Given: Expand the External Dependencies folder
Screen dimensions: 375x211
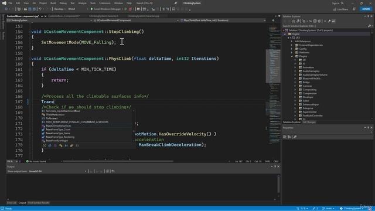Looking at the screenshot, I should (292, 45).
